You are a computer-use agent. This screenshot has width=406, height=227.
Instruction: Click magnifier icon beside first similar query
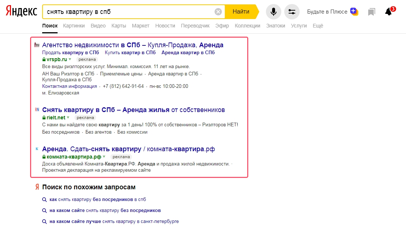(x=44, y=200)
